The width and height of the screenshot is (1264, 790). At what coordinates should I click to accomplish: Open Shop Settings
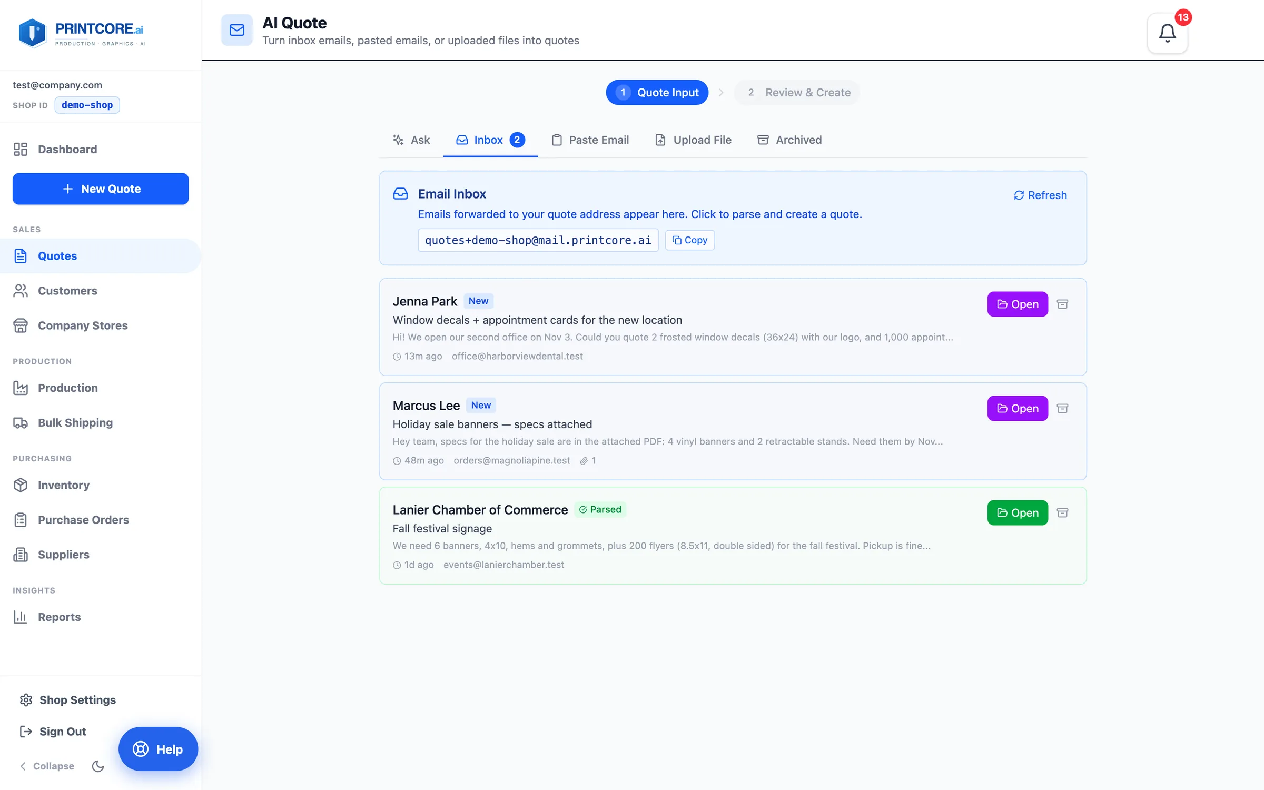tap(67, 700)
